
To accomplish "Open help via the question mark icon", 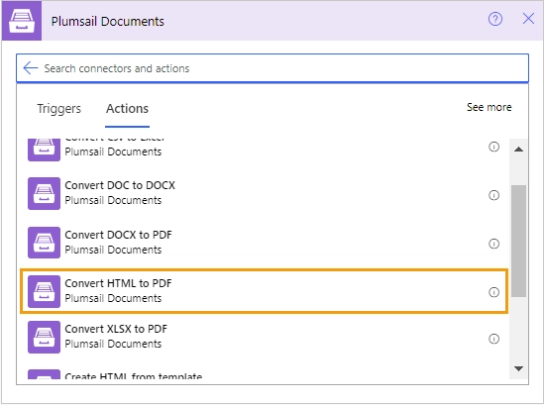I will pyautogui.click(x=495, y=19).
